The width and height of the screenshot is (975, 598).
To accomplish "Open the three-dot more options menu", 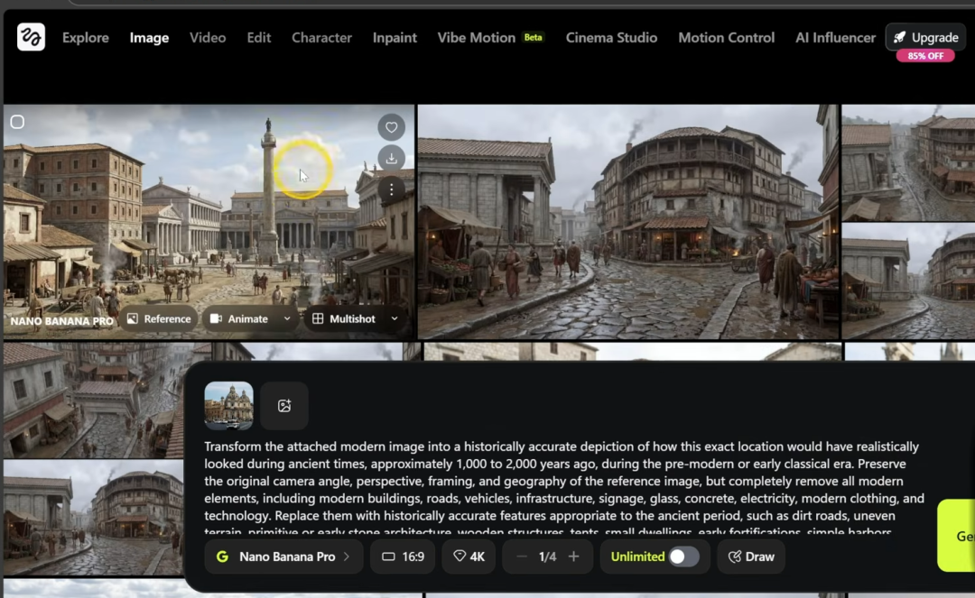I will point(391,189).
